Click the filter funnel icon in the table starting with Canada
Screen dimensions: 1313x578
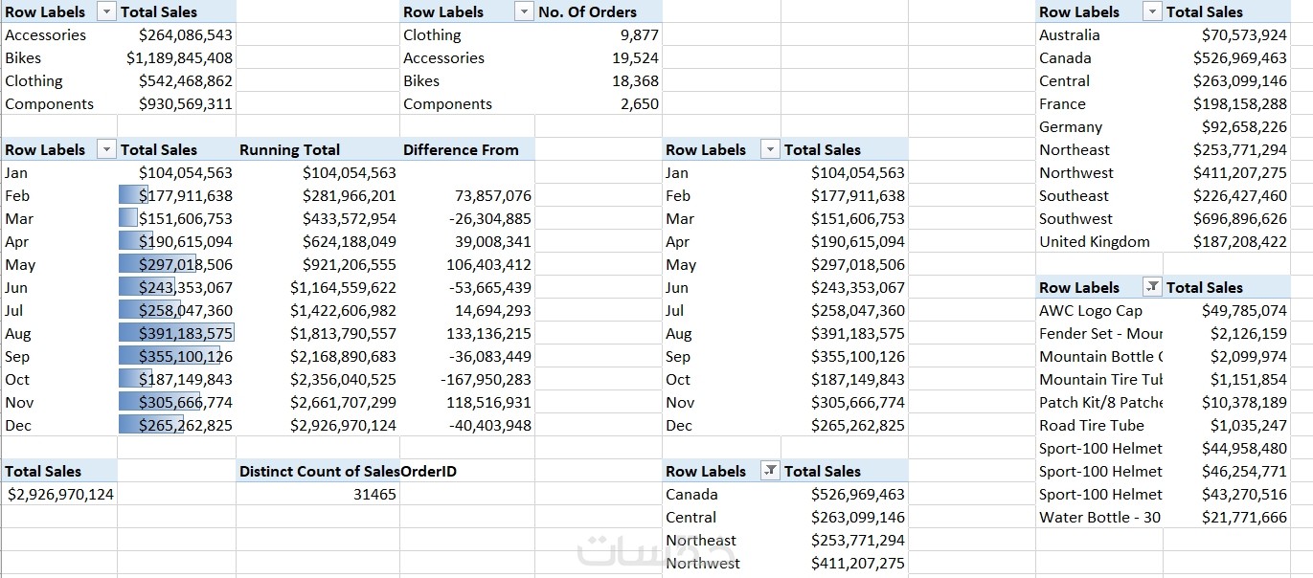pyautogui.click(x=770, y=471)
